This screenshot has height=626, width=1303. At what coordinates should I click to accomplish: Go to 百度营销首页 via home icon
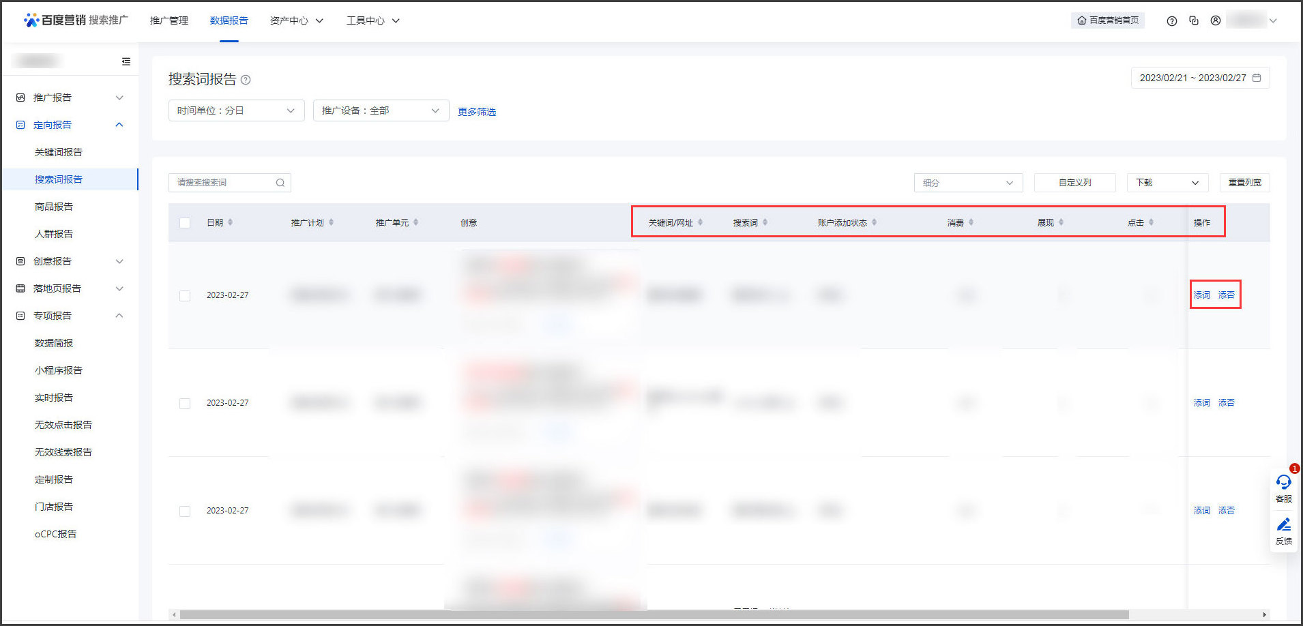coord(1108,20)
